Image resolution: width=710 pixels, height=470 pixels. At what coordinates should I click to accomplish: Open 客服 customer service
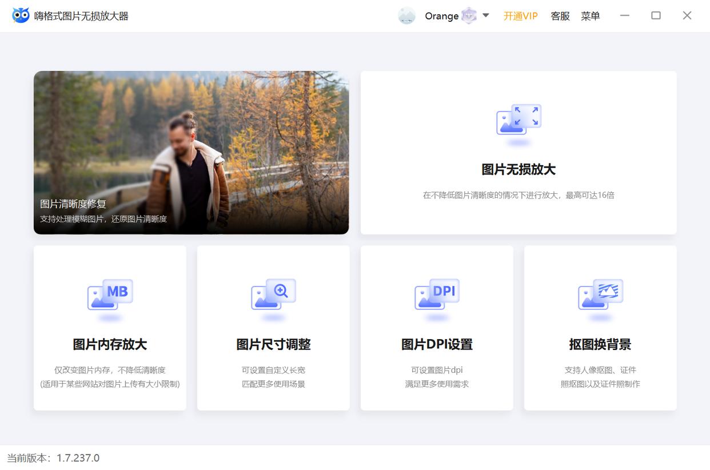(x=560, y=16)
